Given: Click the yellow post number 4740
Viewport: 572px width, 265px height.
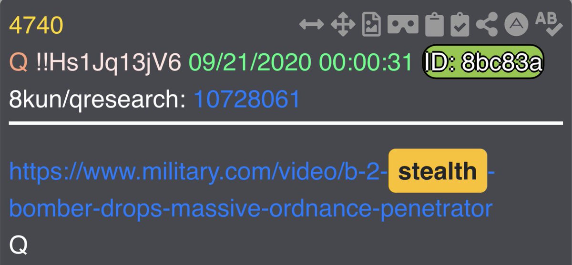Looking at the screenshot, I should point(36,25).
